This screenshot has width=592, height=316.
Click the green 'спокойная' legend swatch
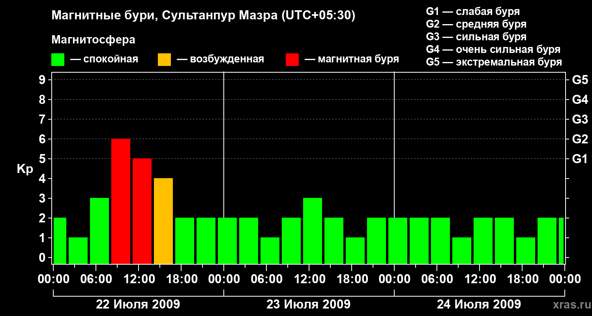58,60
